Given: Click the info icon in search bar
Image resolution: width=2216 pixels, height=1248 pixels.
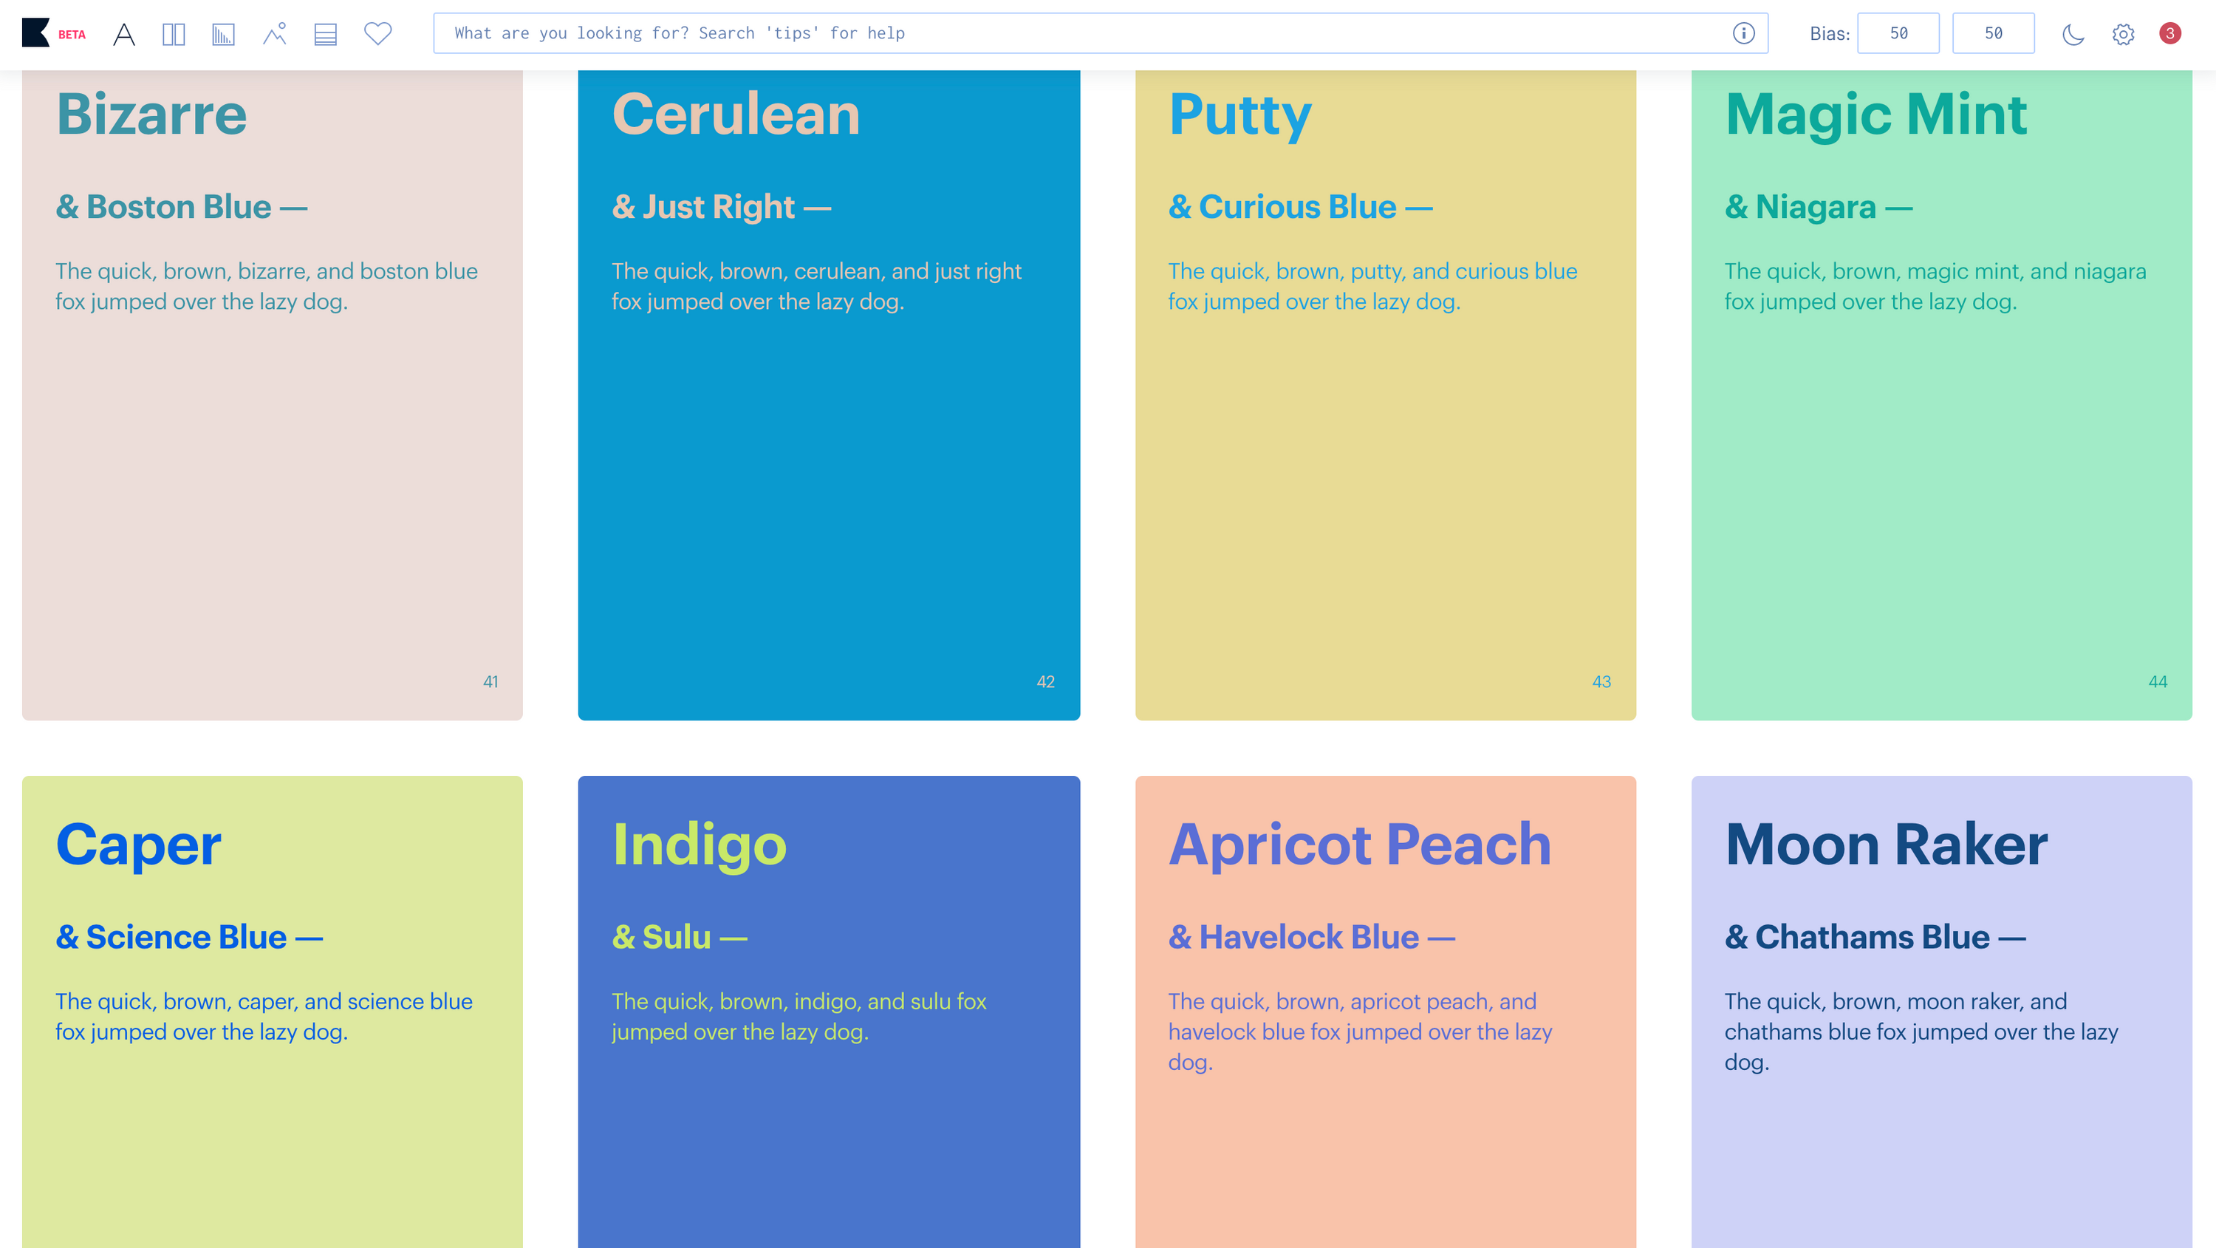Looking at the screenshot, I should 1744,33.
